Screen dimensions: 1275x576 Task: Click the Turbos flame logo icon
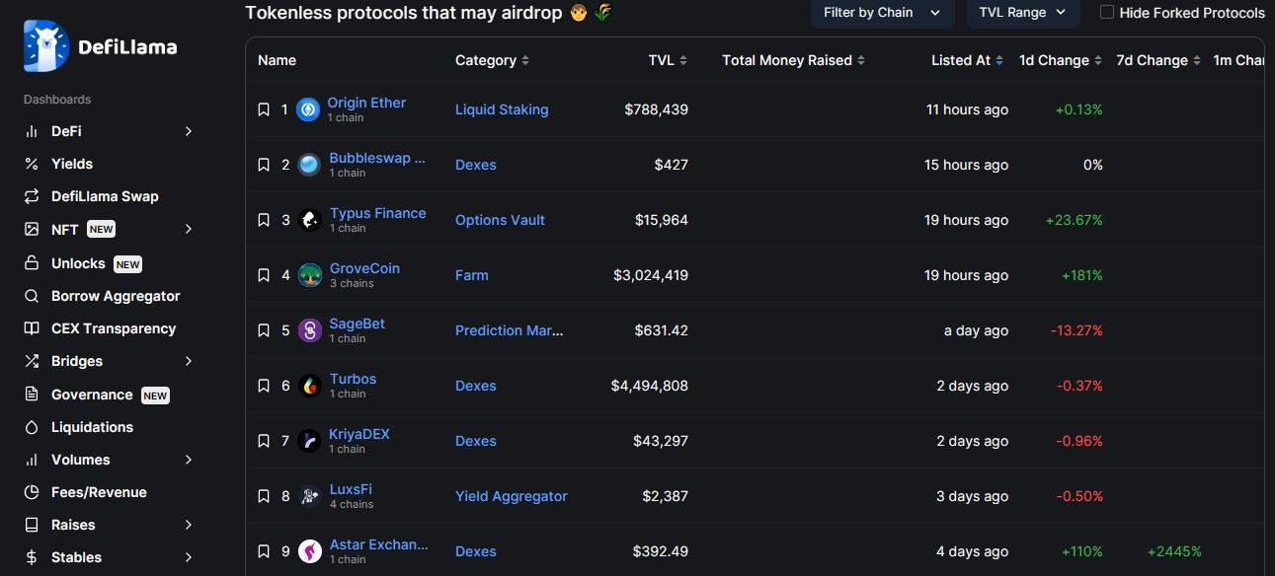310,386
